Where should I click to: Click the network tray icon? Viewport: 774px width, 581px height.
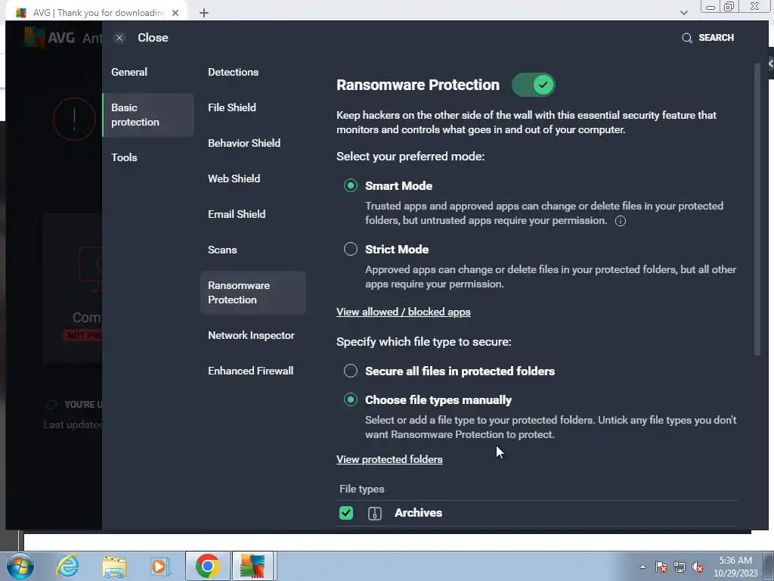[680, 567]
